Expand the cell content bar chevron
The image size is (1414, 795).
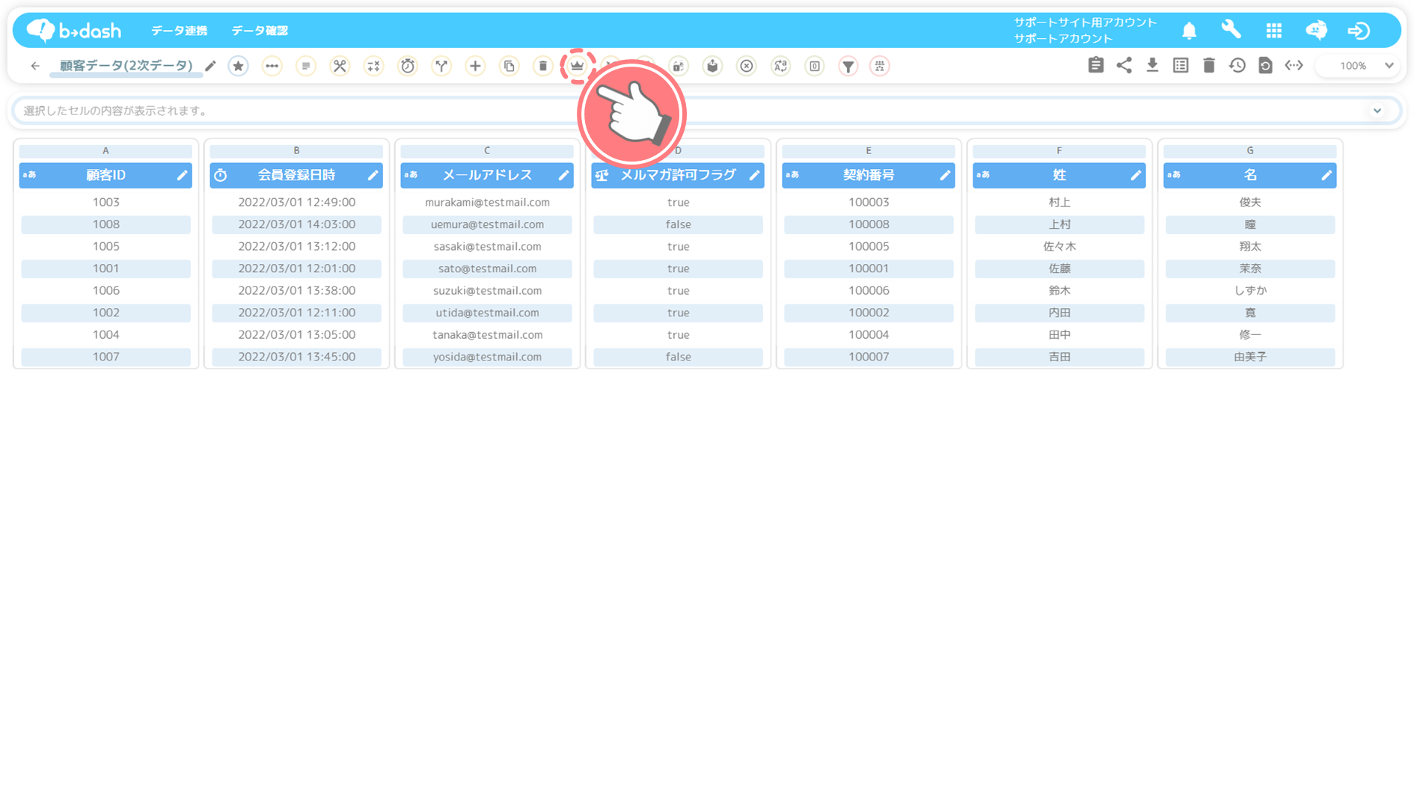1377,111
